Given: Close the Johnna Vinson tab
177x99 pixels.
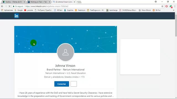Looking at the screenshot, I should 74,2.
